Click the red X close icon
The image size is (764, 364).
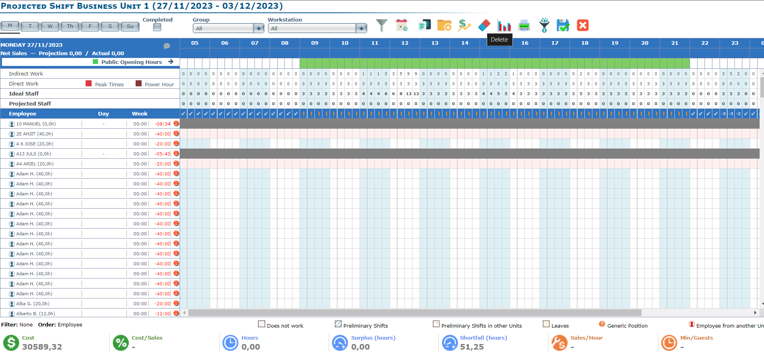583,25
